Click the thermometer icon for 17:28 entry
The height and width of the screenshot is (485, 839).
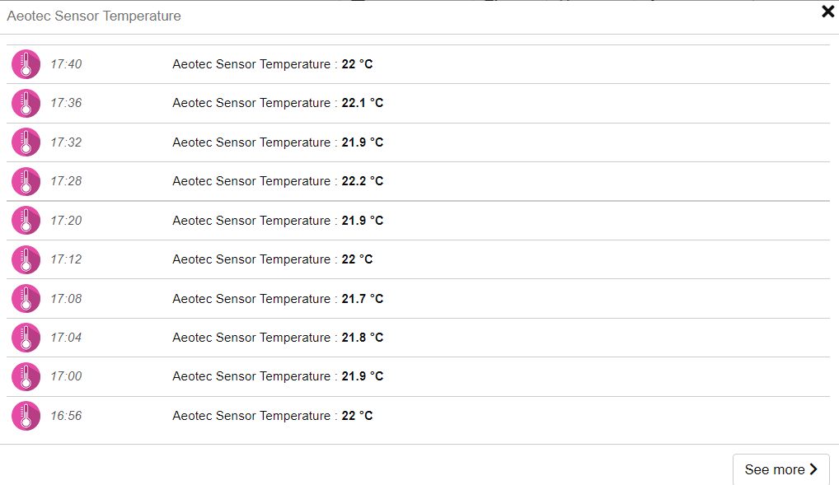click(26, 181)
